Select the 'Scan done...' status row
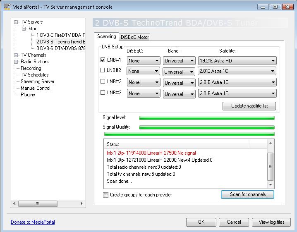This screenshot has height=232, width=297. (x=119, y=181)
